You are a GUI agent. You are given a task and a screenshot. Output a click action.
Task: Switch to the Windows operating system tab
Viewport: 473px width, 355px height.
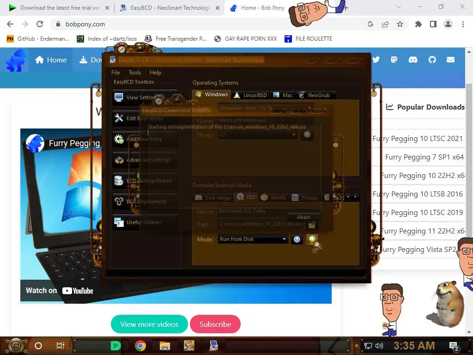coord(212,94)
